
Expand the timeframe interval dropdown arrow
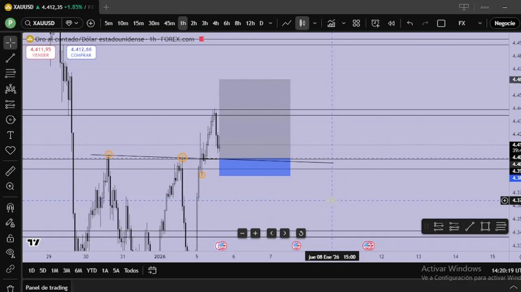[x=271, y=23]
